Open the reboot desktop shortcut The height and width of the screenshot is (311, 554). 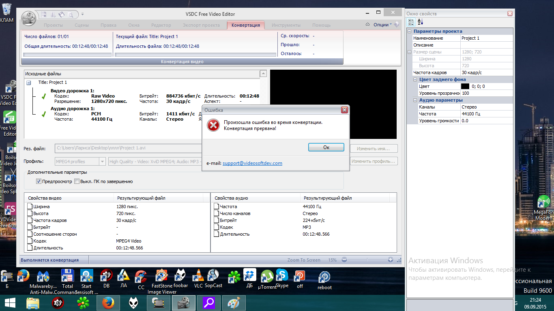coord(324,280)
